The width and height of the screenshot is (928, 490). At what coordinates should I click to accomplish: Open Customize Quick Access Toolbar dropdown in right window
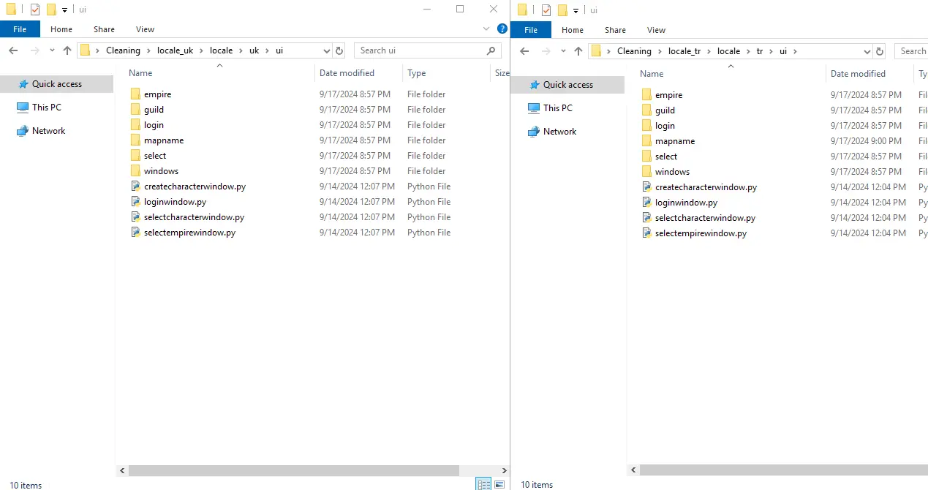[576, 10]
